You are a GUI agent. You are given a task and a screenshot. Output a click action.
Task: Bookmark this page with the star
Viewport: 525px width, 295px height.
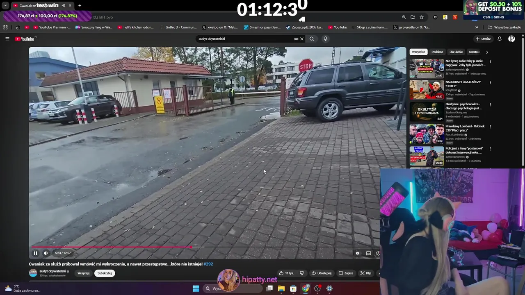(x=422, y=17)
